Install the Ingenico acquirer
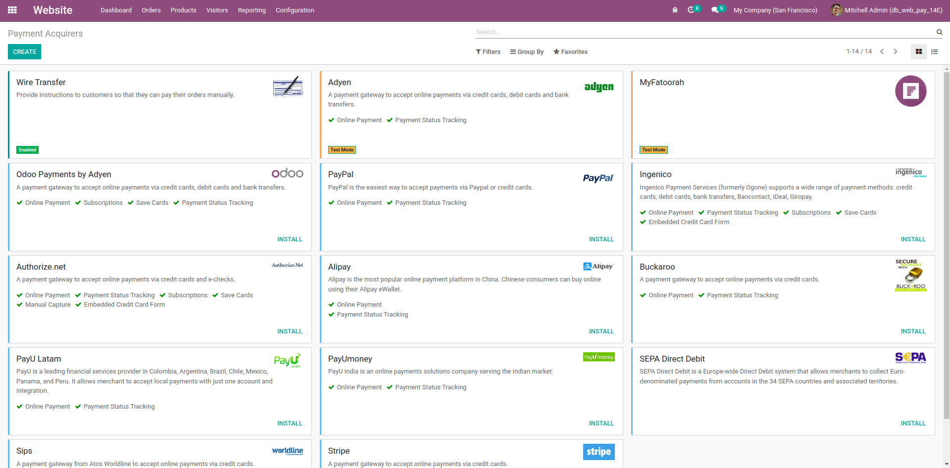950x468 pixels. click(913, 239)
